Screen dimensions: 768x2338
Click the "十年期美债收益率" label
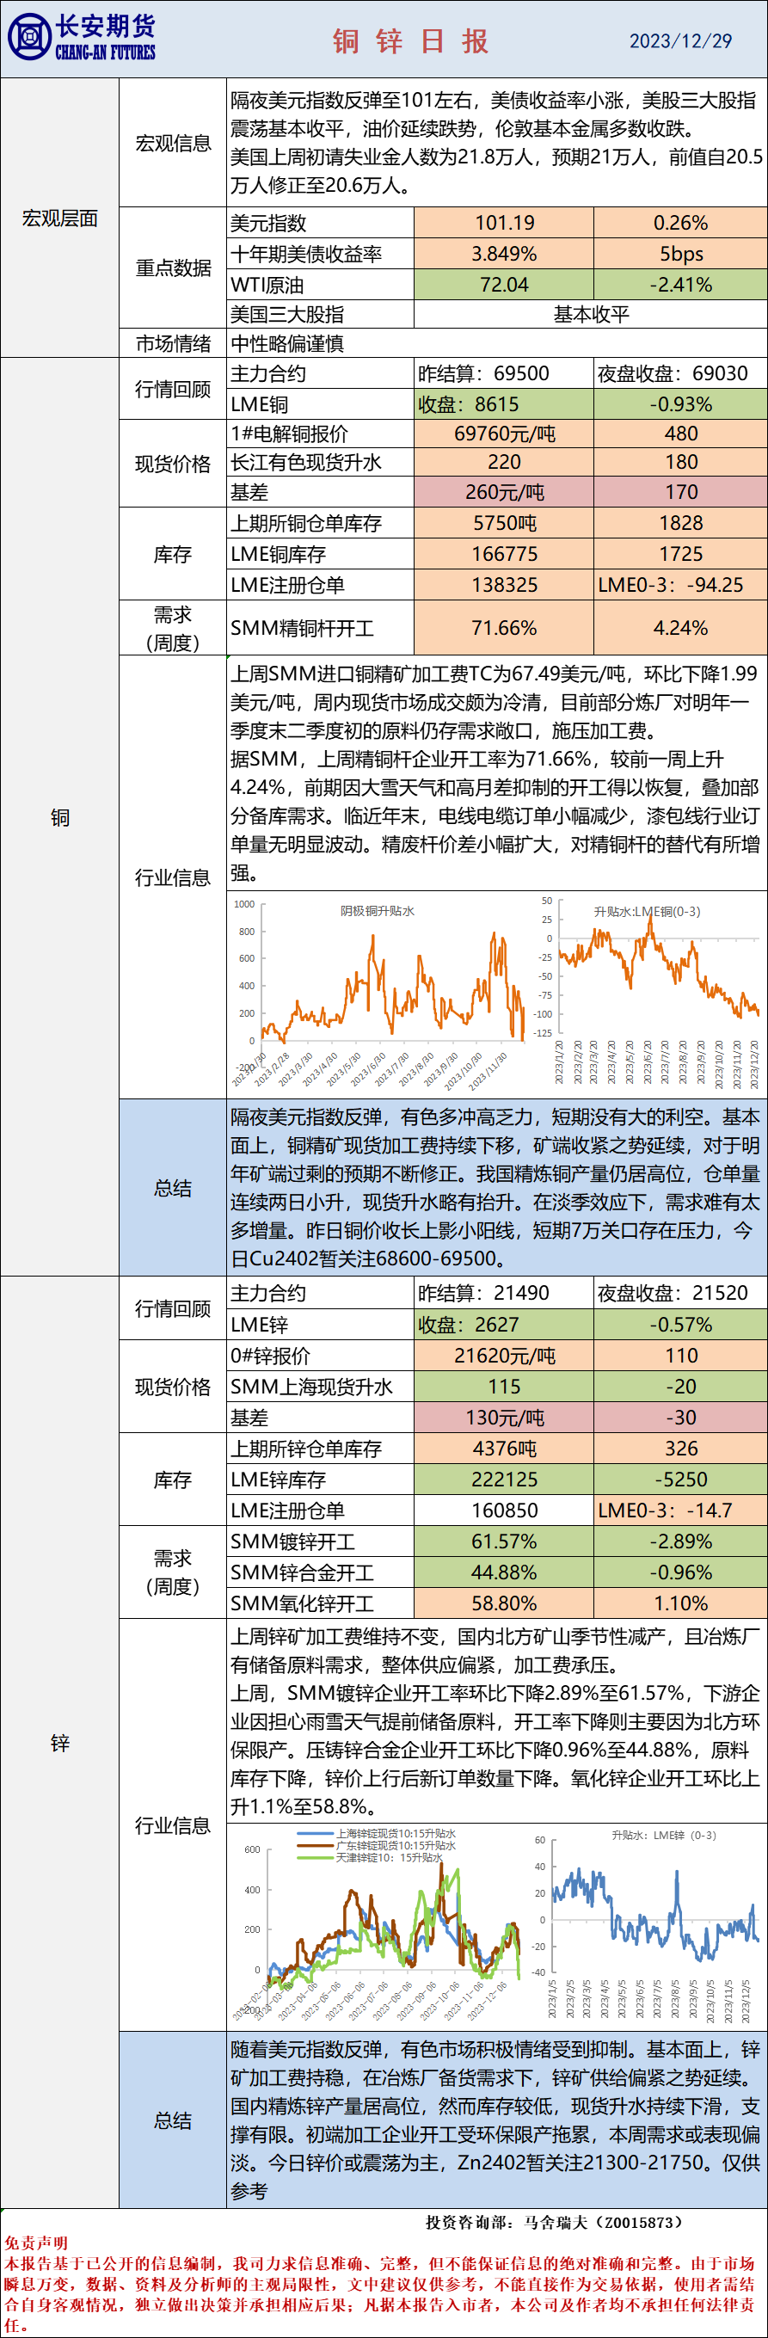coord(321,254)
